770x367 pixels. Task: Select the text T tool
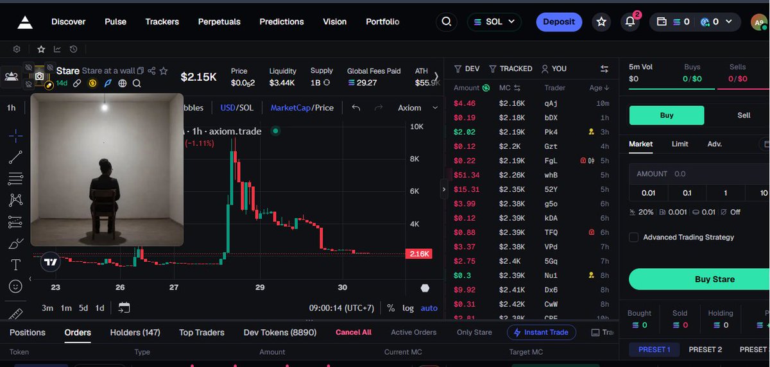point(16,265)
